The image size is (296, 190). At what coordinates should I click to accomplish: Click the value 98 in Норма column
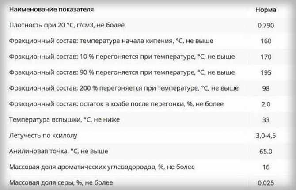click(x=266, y=88)
